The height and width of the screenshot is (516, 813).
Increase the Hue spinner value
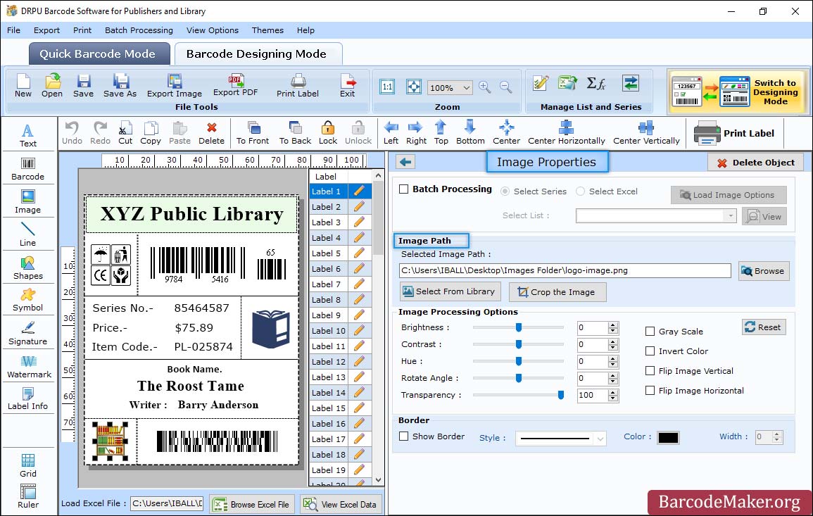[613, 358]
